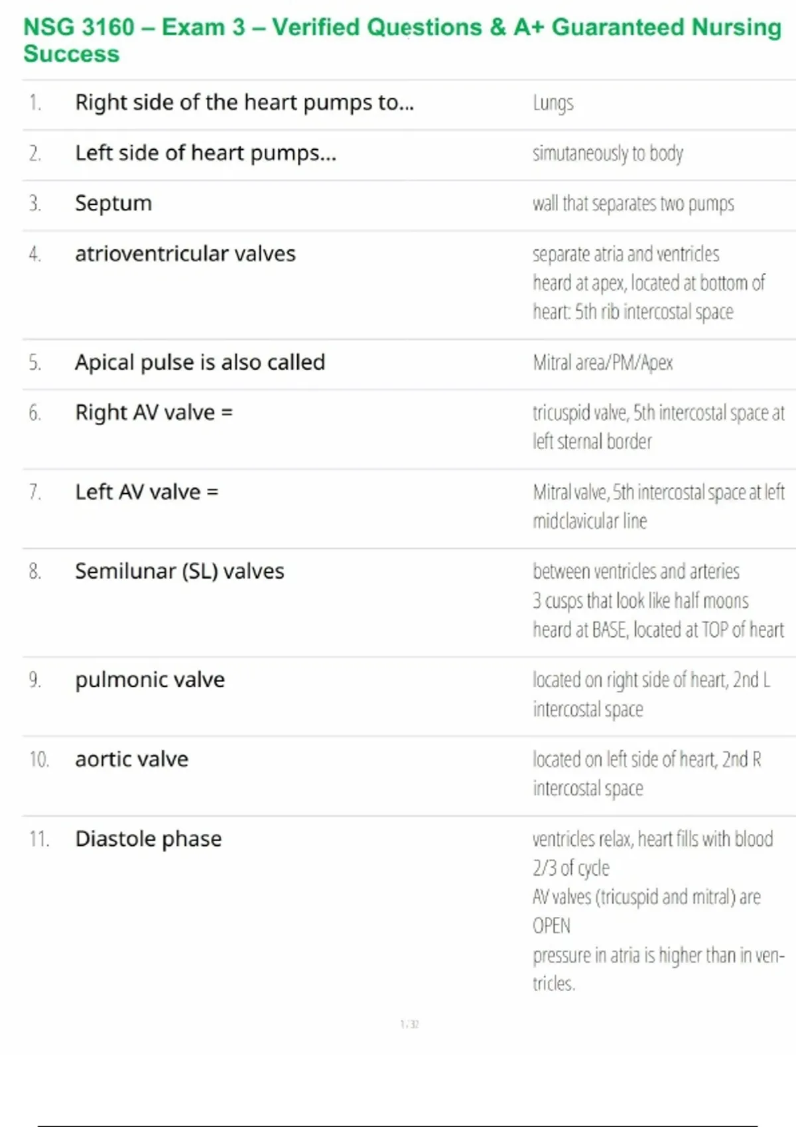The height and width of the screenshot is (1127, 796).
Task: Click the page number indicator 1/32
Action: click(410, 1024)
